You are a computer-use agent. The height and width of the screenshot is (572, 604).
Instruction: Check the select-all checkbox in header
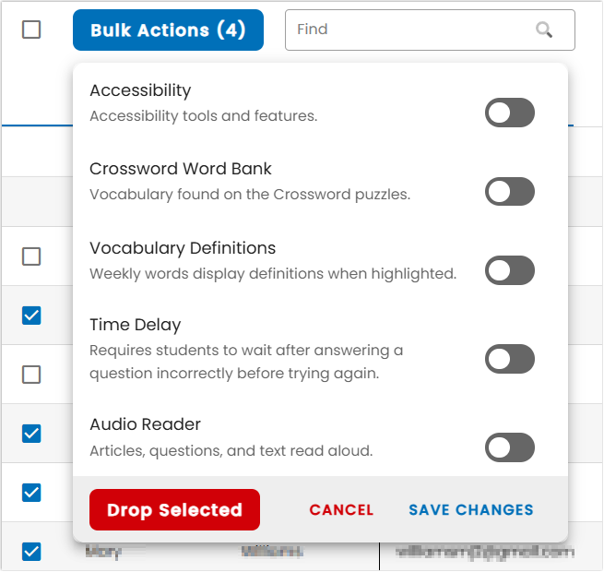(x=31, y=30)
